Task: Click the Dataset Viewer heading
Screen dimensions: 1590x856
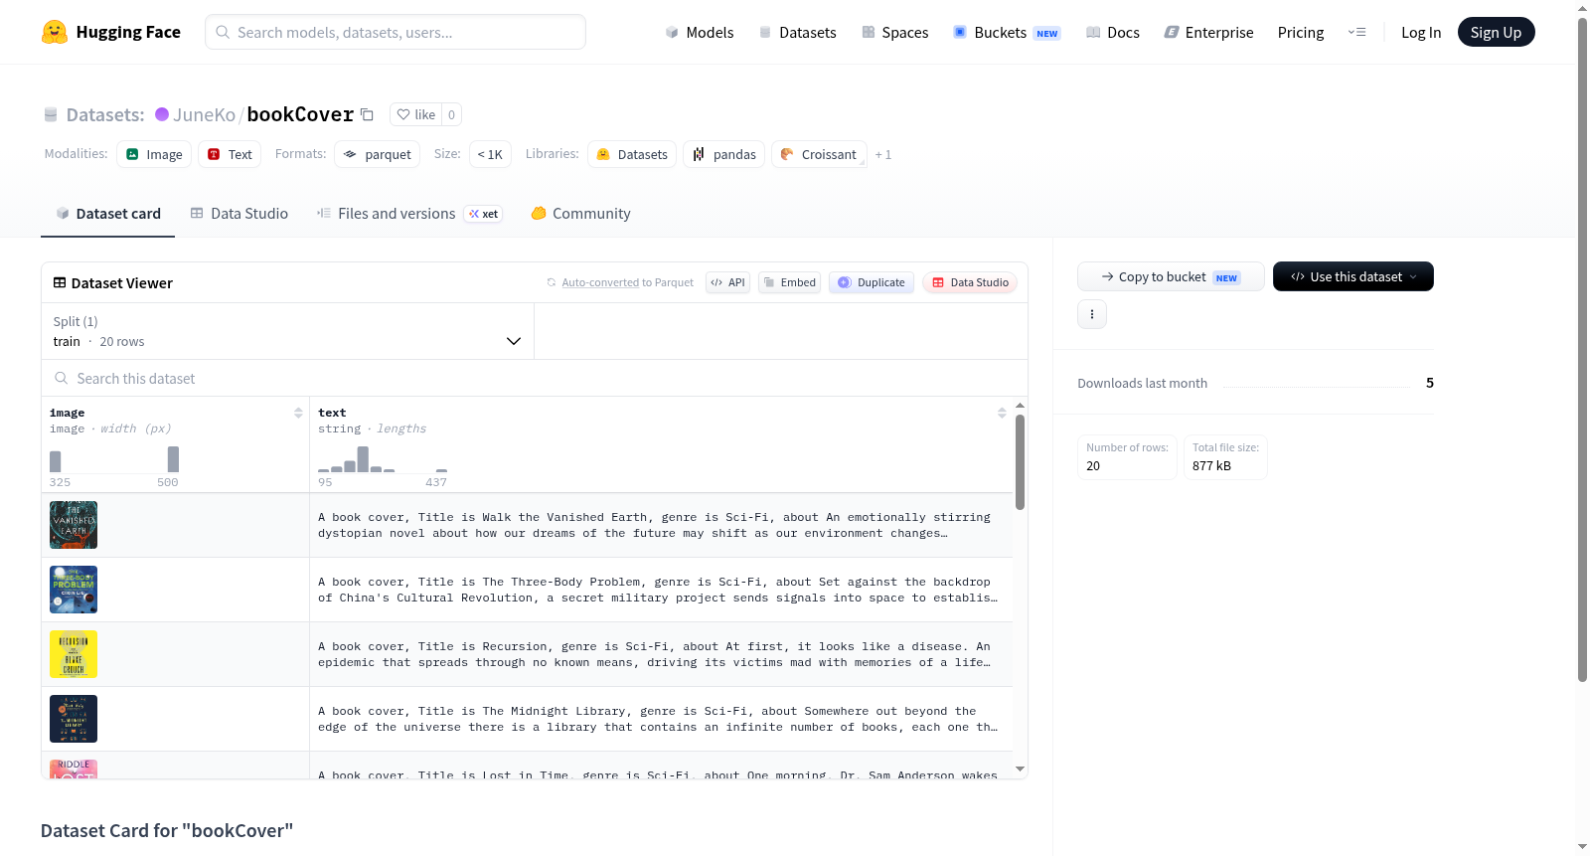Action: 122,283
